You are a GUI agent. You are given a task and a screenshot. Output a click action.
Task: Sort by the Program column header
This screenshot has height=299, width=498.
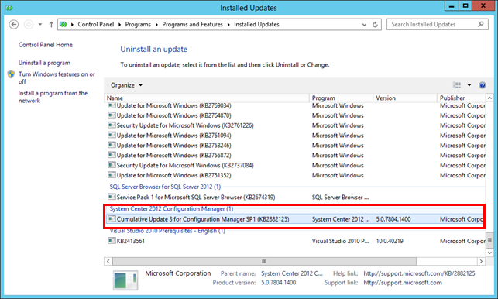click(x=341, y=98)
